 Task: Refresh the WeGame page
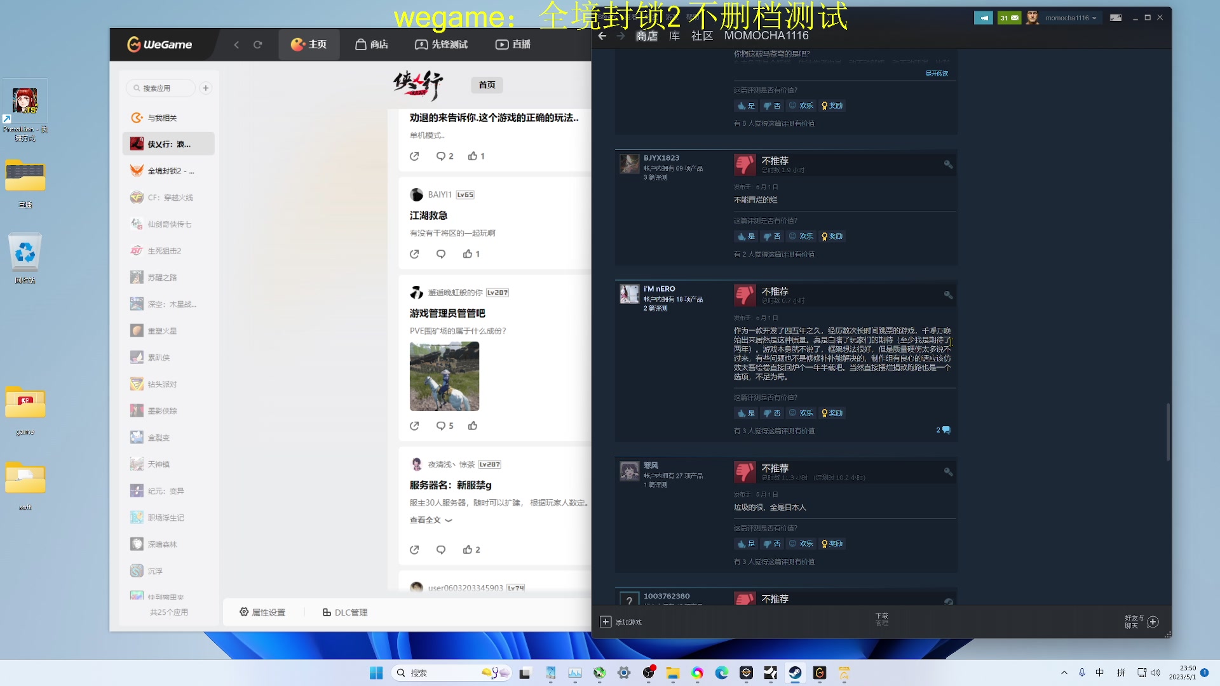[x=257, y=44]
